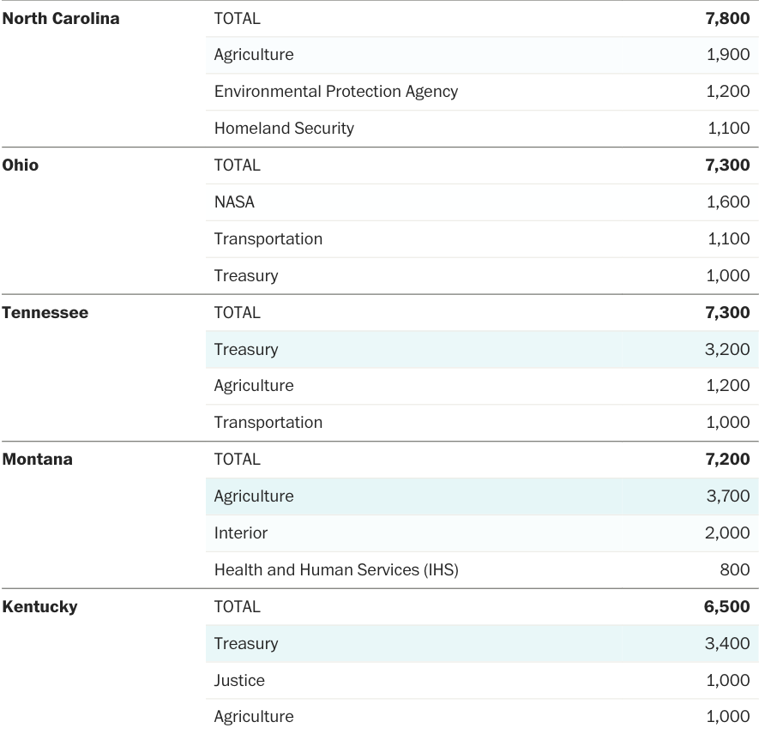Click the North Carolina state name
This screenshot has width=759, height=734.
(x=61, y=18)
